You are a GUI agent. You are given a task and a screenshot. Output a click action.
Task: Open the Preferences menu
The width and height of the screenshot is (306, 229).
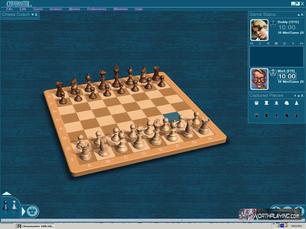[x=97, y=9]
